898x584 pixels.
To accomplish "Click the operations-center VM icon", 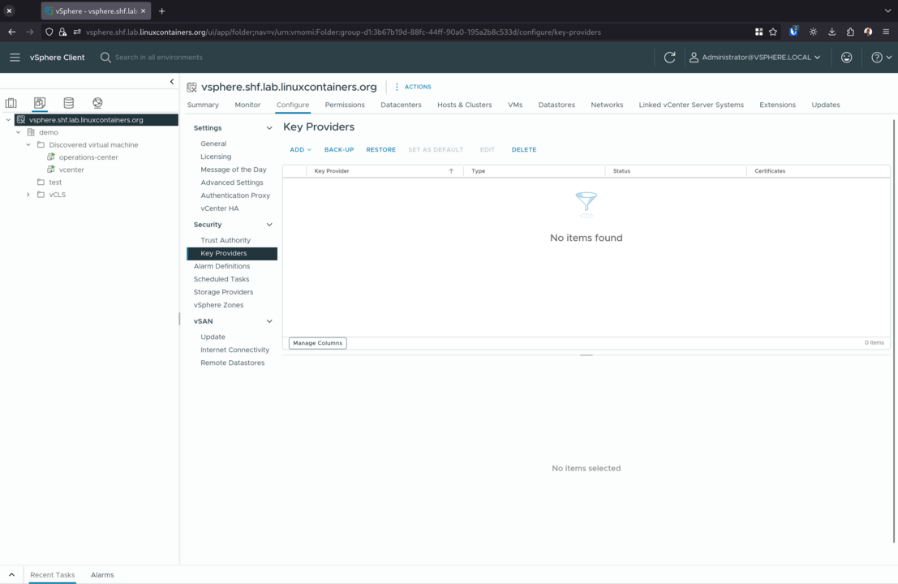I will pos(51,157).
